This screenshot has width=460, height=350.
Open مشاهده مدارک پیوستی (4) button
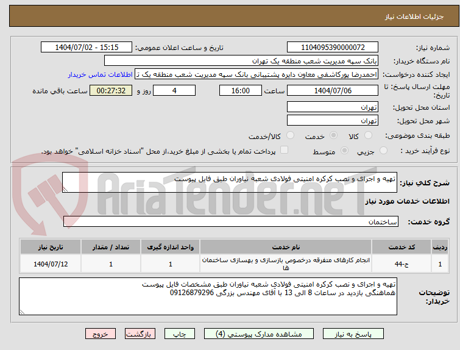[x=259, y=334]
